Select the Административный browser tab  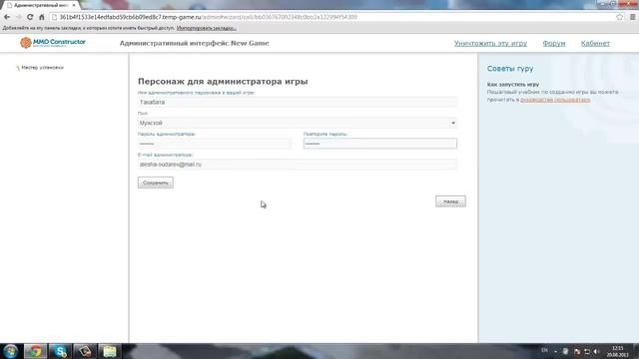coord(41,5)
